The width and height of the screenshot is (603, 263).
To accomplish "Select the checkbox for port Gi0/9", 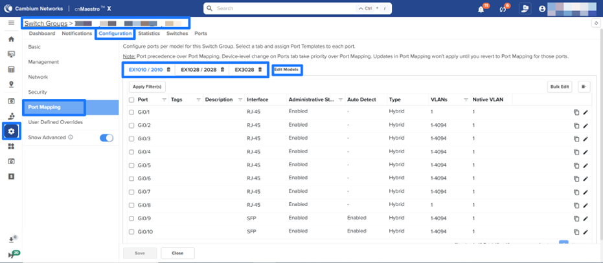I will [x=131, y=218].
